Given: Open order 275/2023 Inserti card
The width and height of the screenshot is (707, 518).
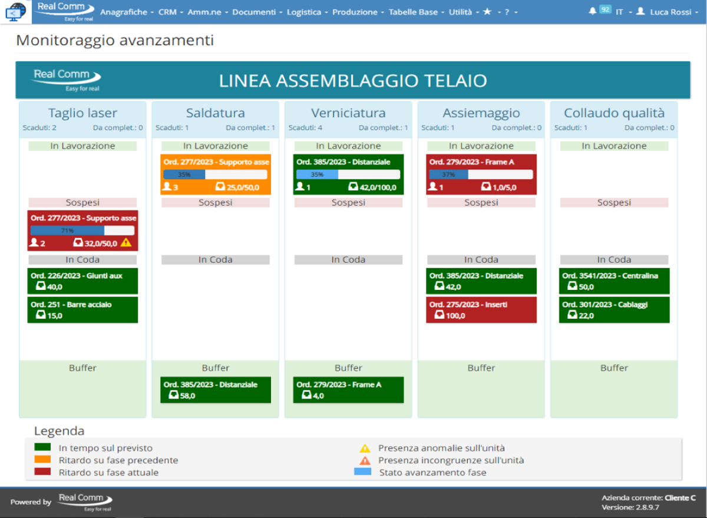Looking at the screenshot, I should coord(481,310).
